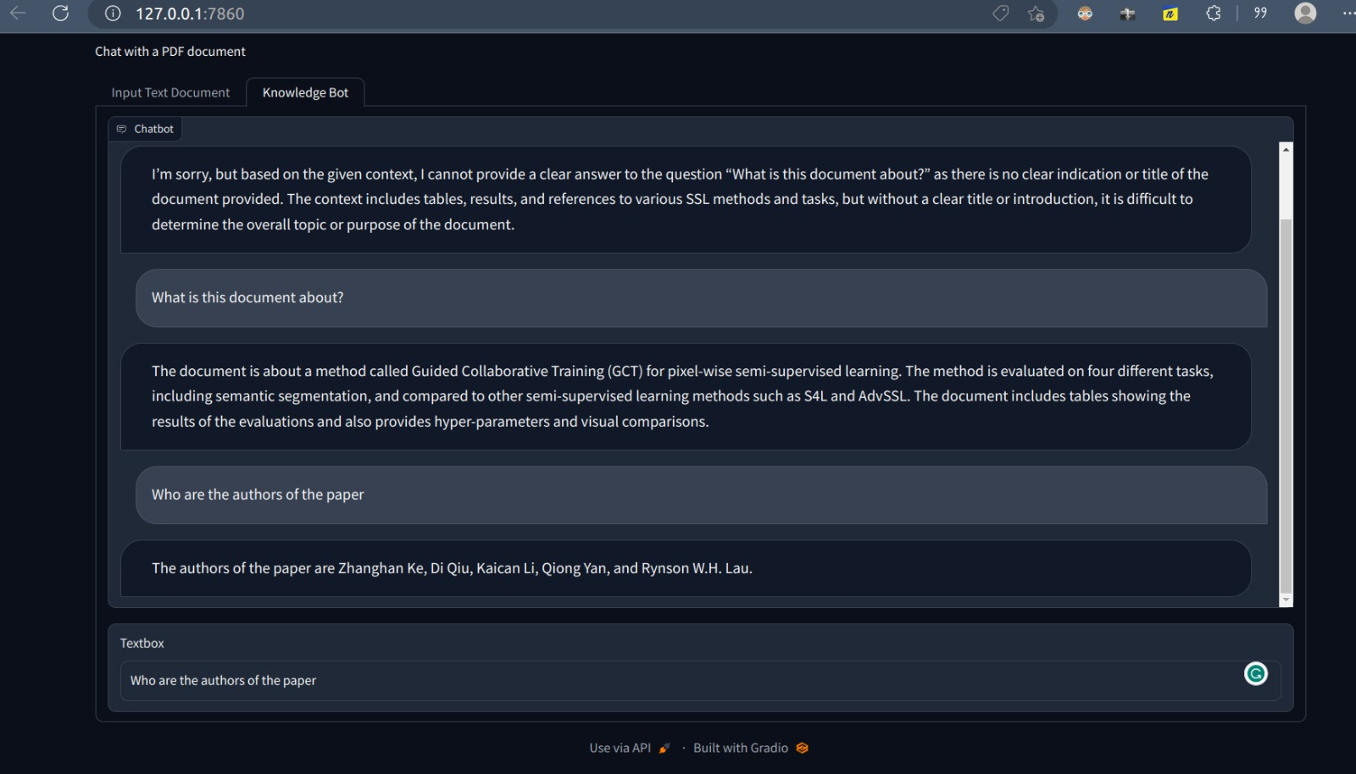This screenshot has height=774, width=1356.
Task: Switch to the Input Text Document tab
Action: tap(170, 92)
